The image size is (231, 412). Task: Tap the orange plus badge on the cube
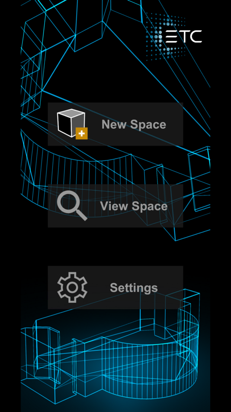[82, 134]
